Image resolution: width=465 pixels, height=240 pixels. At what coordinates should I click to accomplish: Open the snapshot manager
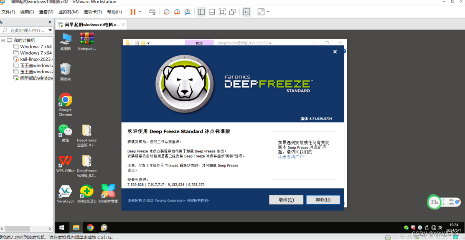(x=188, y=12)
